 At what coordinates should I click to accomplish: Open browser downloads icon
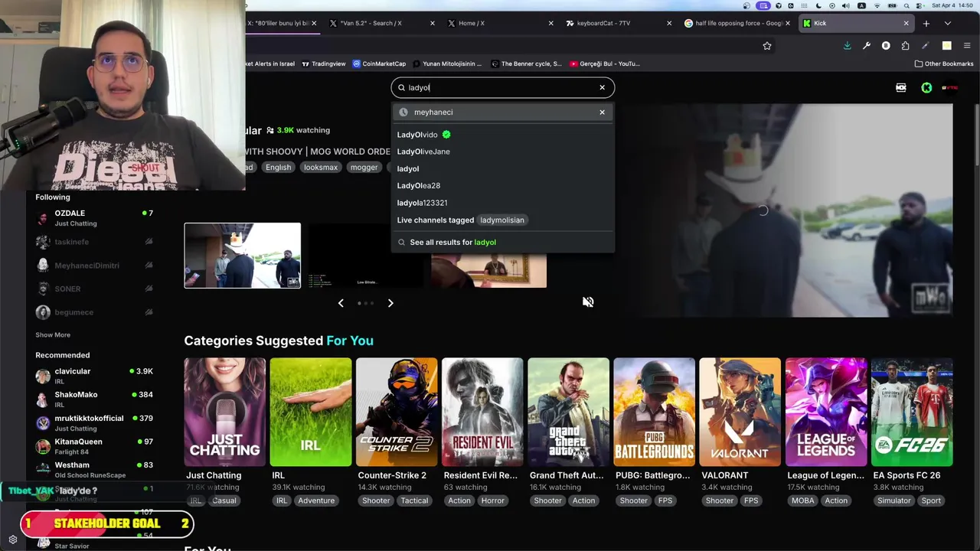(x=847, y=46)
